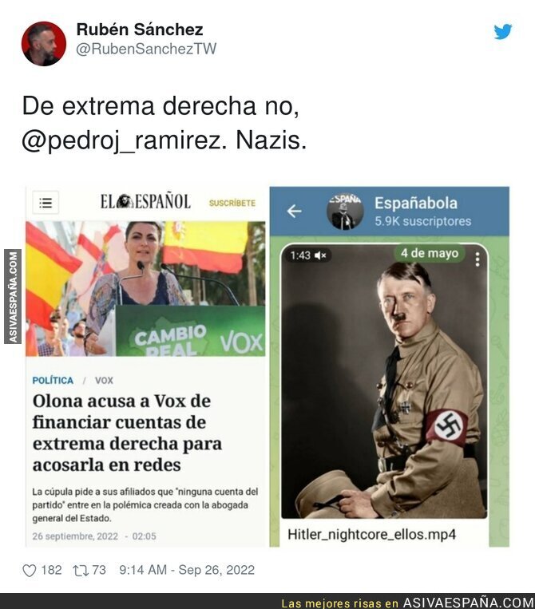Retweet using the retweet arrows icon
This screenshot has height=609, width=535.
(x=80, y=571)
